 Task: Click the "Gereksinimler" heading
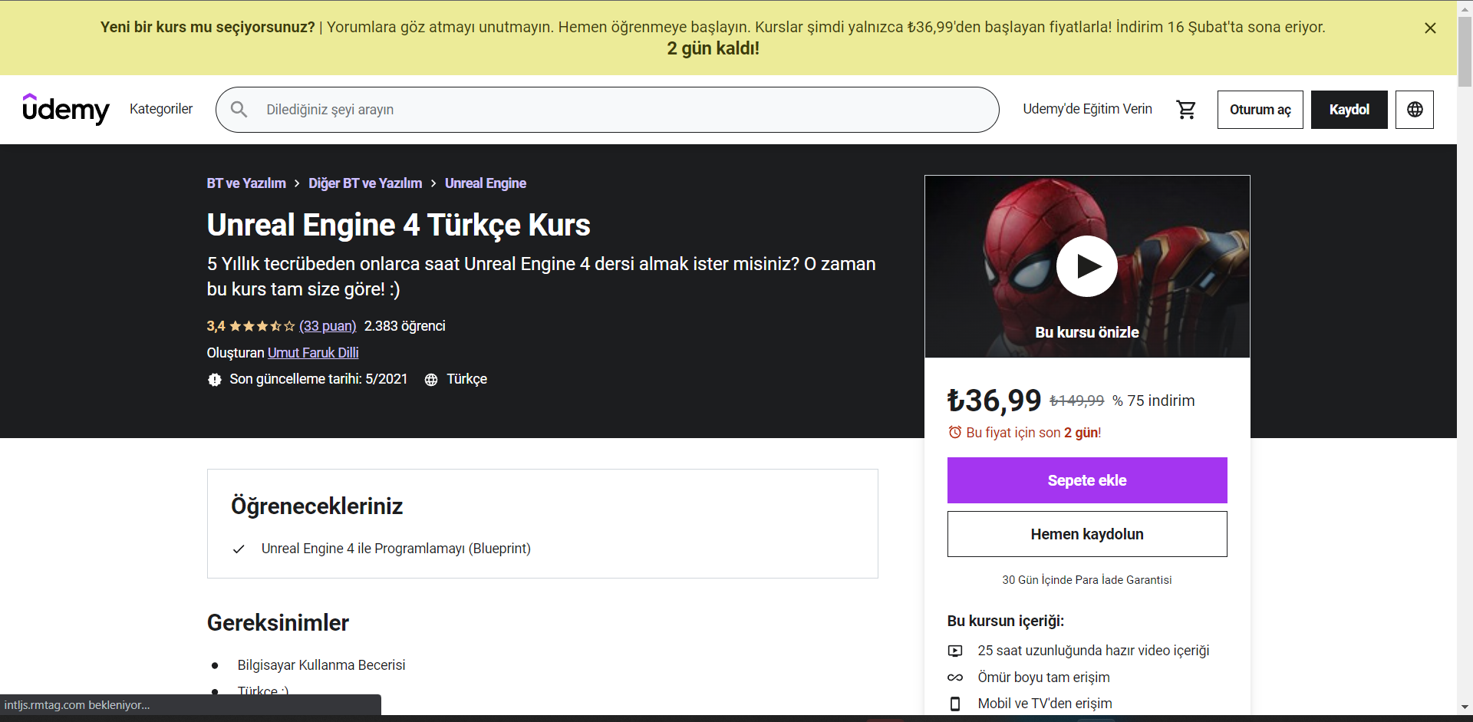[278, 622]
